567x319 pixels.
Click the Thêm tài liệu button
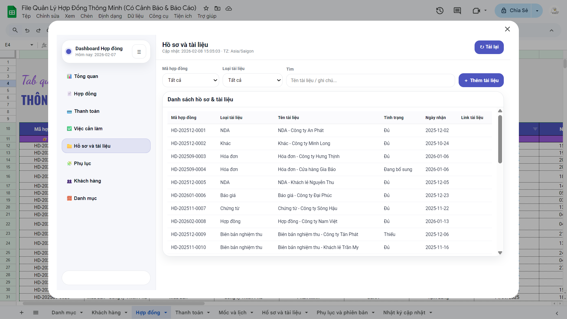tap(481, 80)
